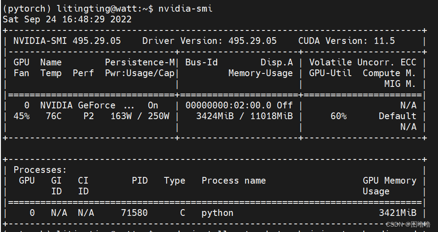Click the PID 71580 entry
This screenshot has width=438, height=232.
click(134, 213)
